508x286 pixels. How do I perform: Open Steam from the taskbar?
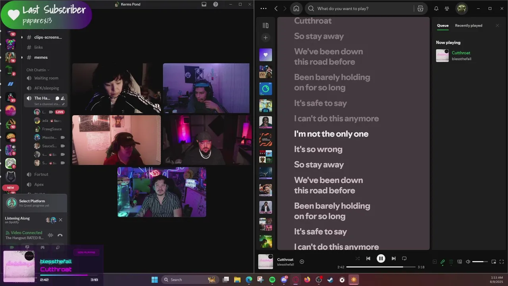(330, 280)
